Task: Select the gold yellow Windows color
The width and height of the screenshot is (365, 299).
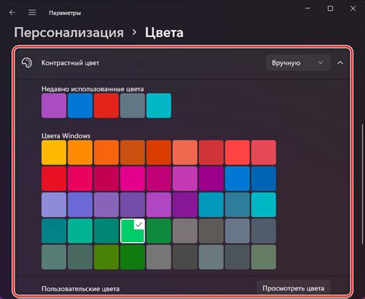Action: (54, 152)
